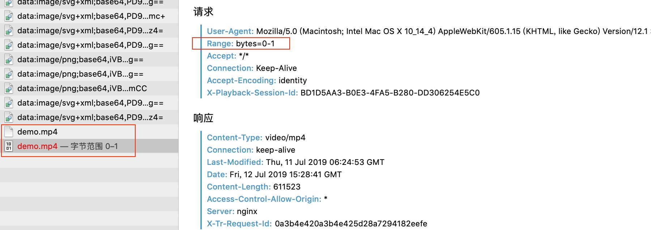The width and height of the screenshot is (651, 230).
Task: Select the highlighted Range: bytes=0-1 header
Action: click(240, 43)
